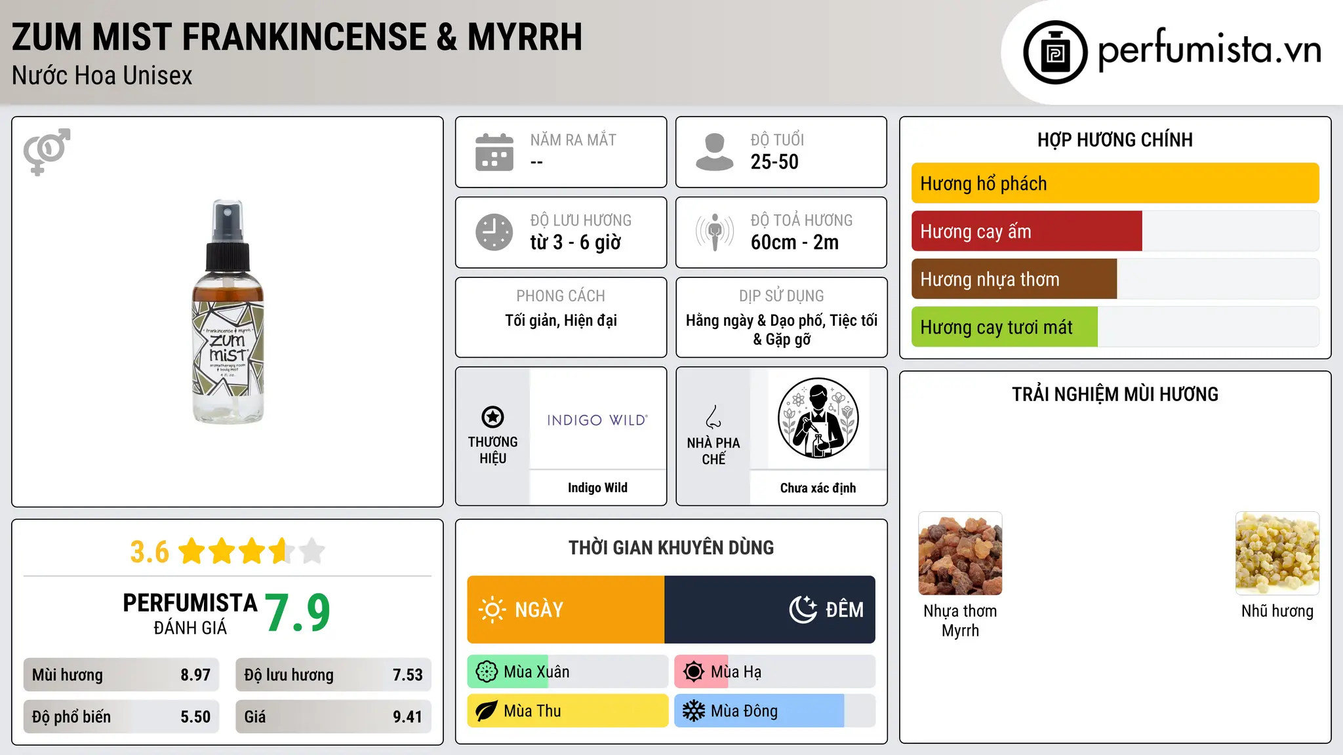Click the Mùi hương 8.97 score row
Viewport: 1343px width, 755px height.
point(121,675)
